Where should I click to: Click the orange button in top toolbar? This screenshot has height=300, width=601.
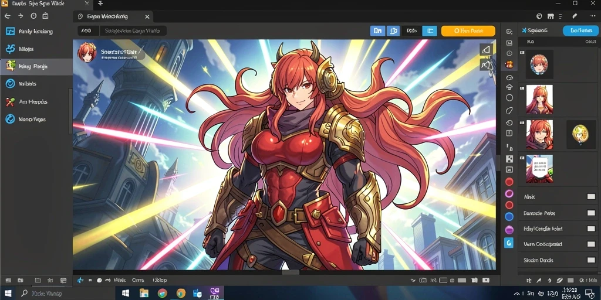click(x=468, y=31)
